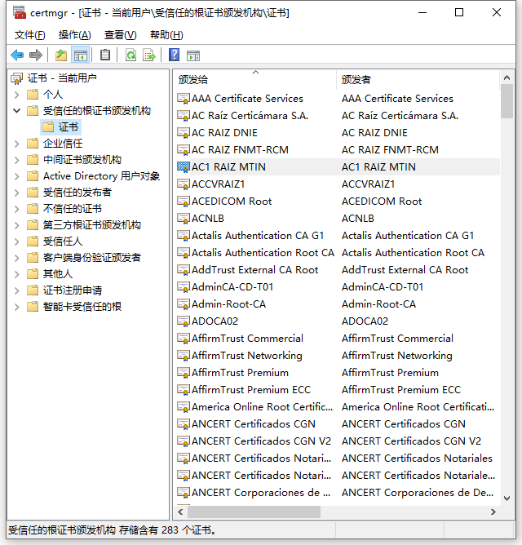
Task: Click the Forward arrow toolbar icon
Action: click(36, 55)
